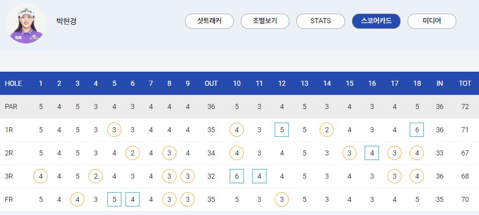The image size is (479, 215).
Task: Click the FR hole 5 boxed score 5
Action: (114, 199)
